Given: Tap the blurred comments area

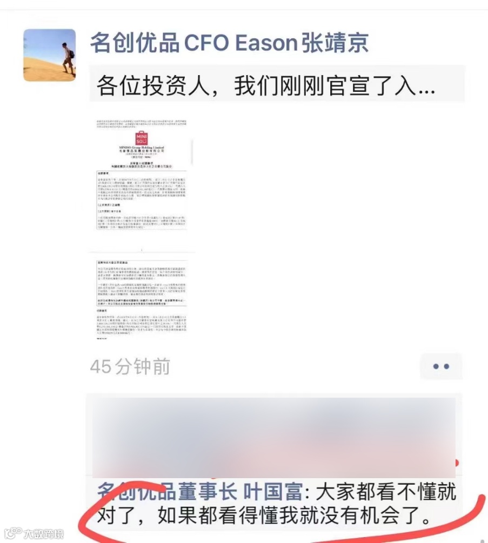Looking at the screenshot, I should tap(273, 438).
